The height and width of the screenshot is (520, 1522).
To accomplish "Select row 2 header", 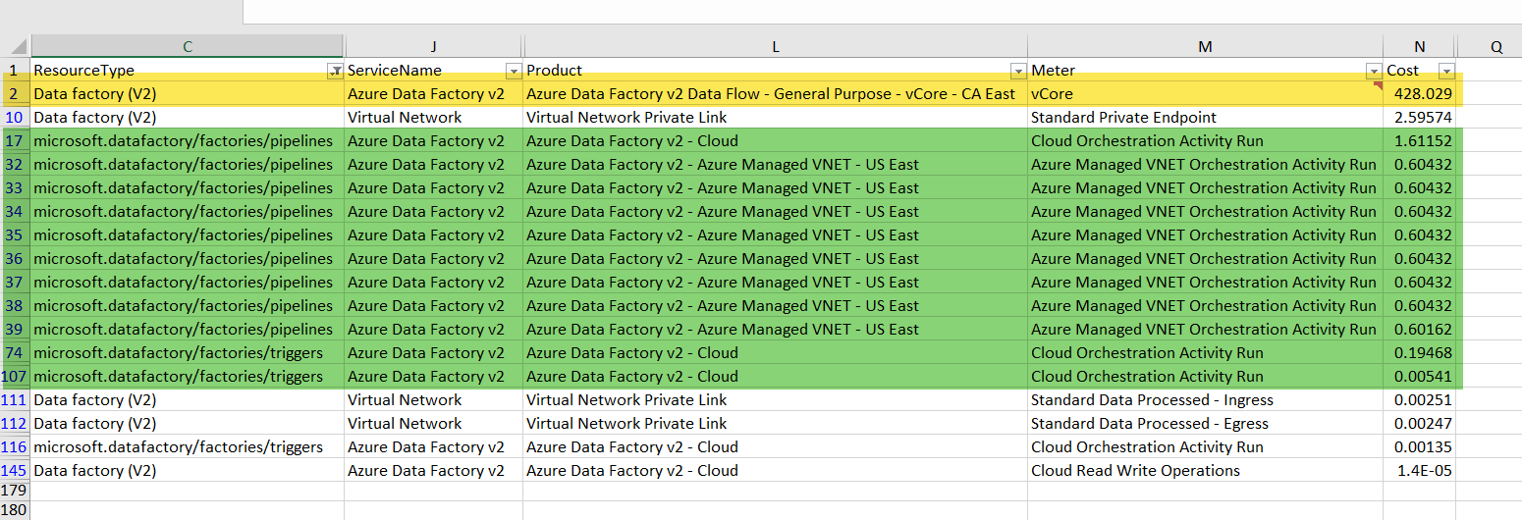I will click(15, 94).
